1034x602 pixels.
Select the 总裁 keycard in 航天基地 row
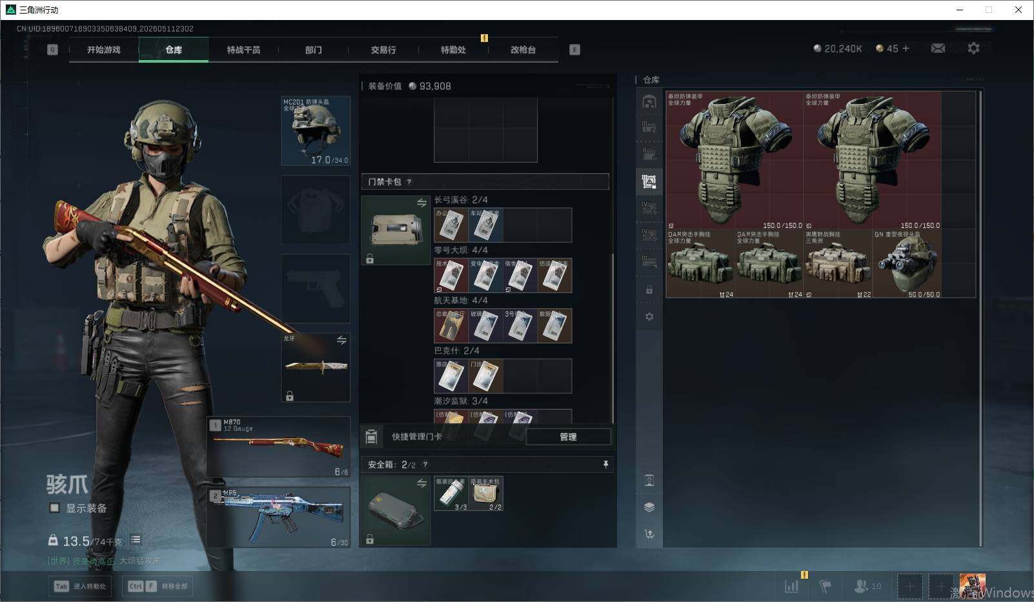coord(451,326)
